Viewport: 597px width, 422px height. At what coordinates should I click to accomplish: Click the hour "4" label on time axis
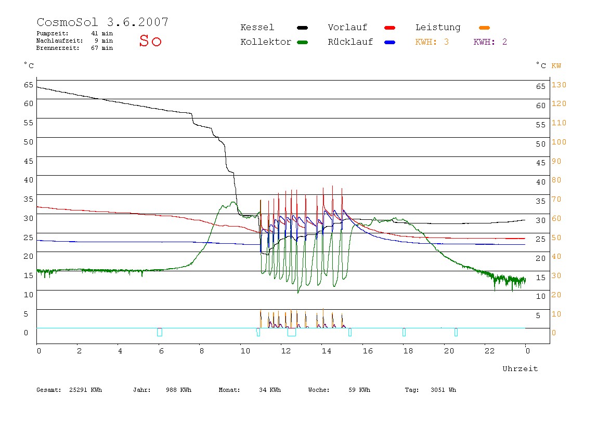click(120, 351)
